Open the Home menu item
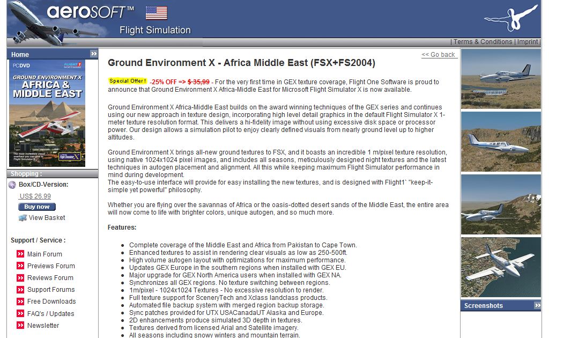Viewport: 578px width, 338px height. point(20,55)
